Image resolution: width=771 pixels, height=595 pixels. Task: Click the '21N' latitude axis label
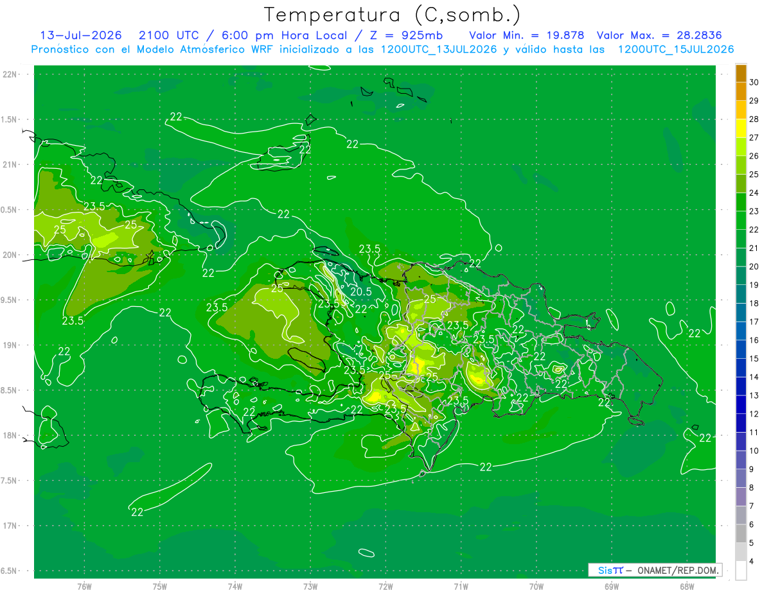point(11,165)
